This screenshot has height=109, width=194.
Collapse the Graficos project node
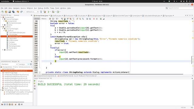pyautogui.click(x=1, y=27)
